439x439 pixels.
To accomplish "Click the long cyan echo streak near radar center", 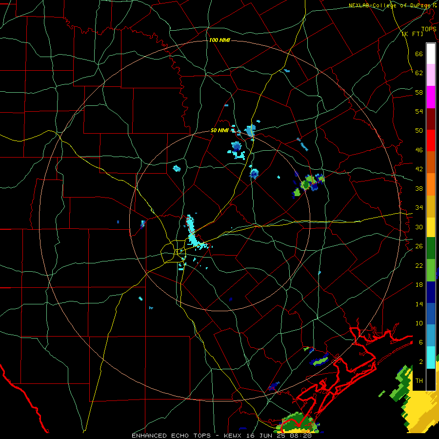I will (193, 231).
